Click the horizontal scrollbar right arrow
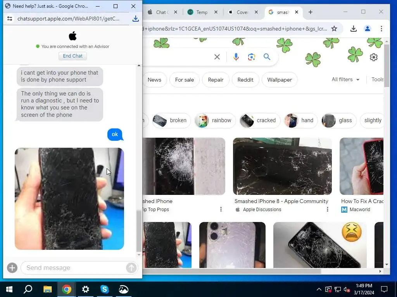This screenshot has width=397, height=297. coord(380,271)
